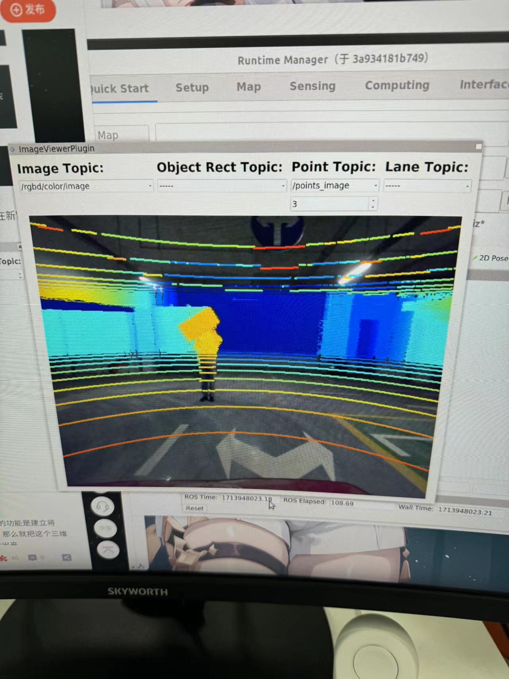Open the Point Topic dropdown /points_image

coord(335,185)
